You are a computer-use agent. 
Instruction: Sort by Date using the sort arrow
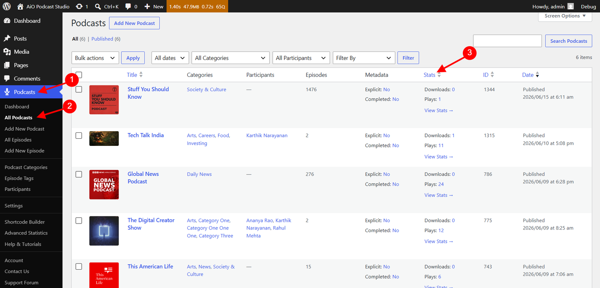click(x=537, y=75)
